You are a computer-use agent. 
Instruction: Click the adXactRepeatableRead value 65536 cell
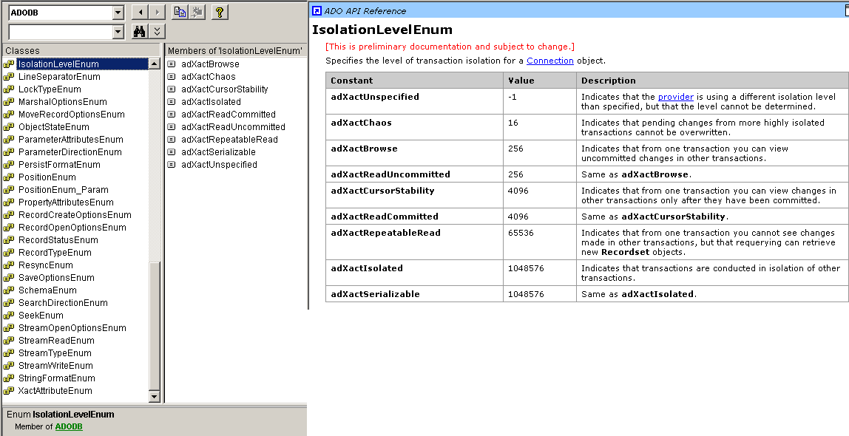(540, 242)
